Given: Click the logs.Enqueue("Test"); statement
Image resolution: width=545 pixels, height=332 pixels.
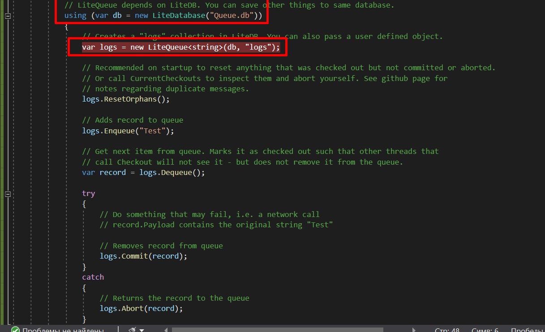Looking at the screenshot, I should click(x=128, y=131).
